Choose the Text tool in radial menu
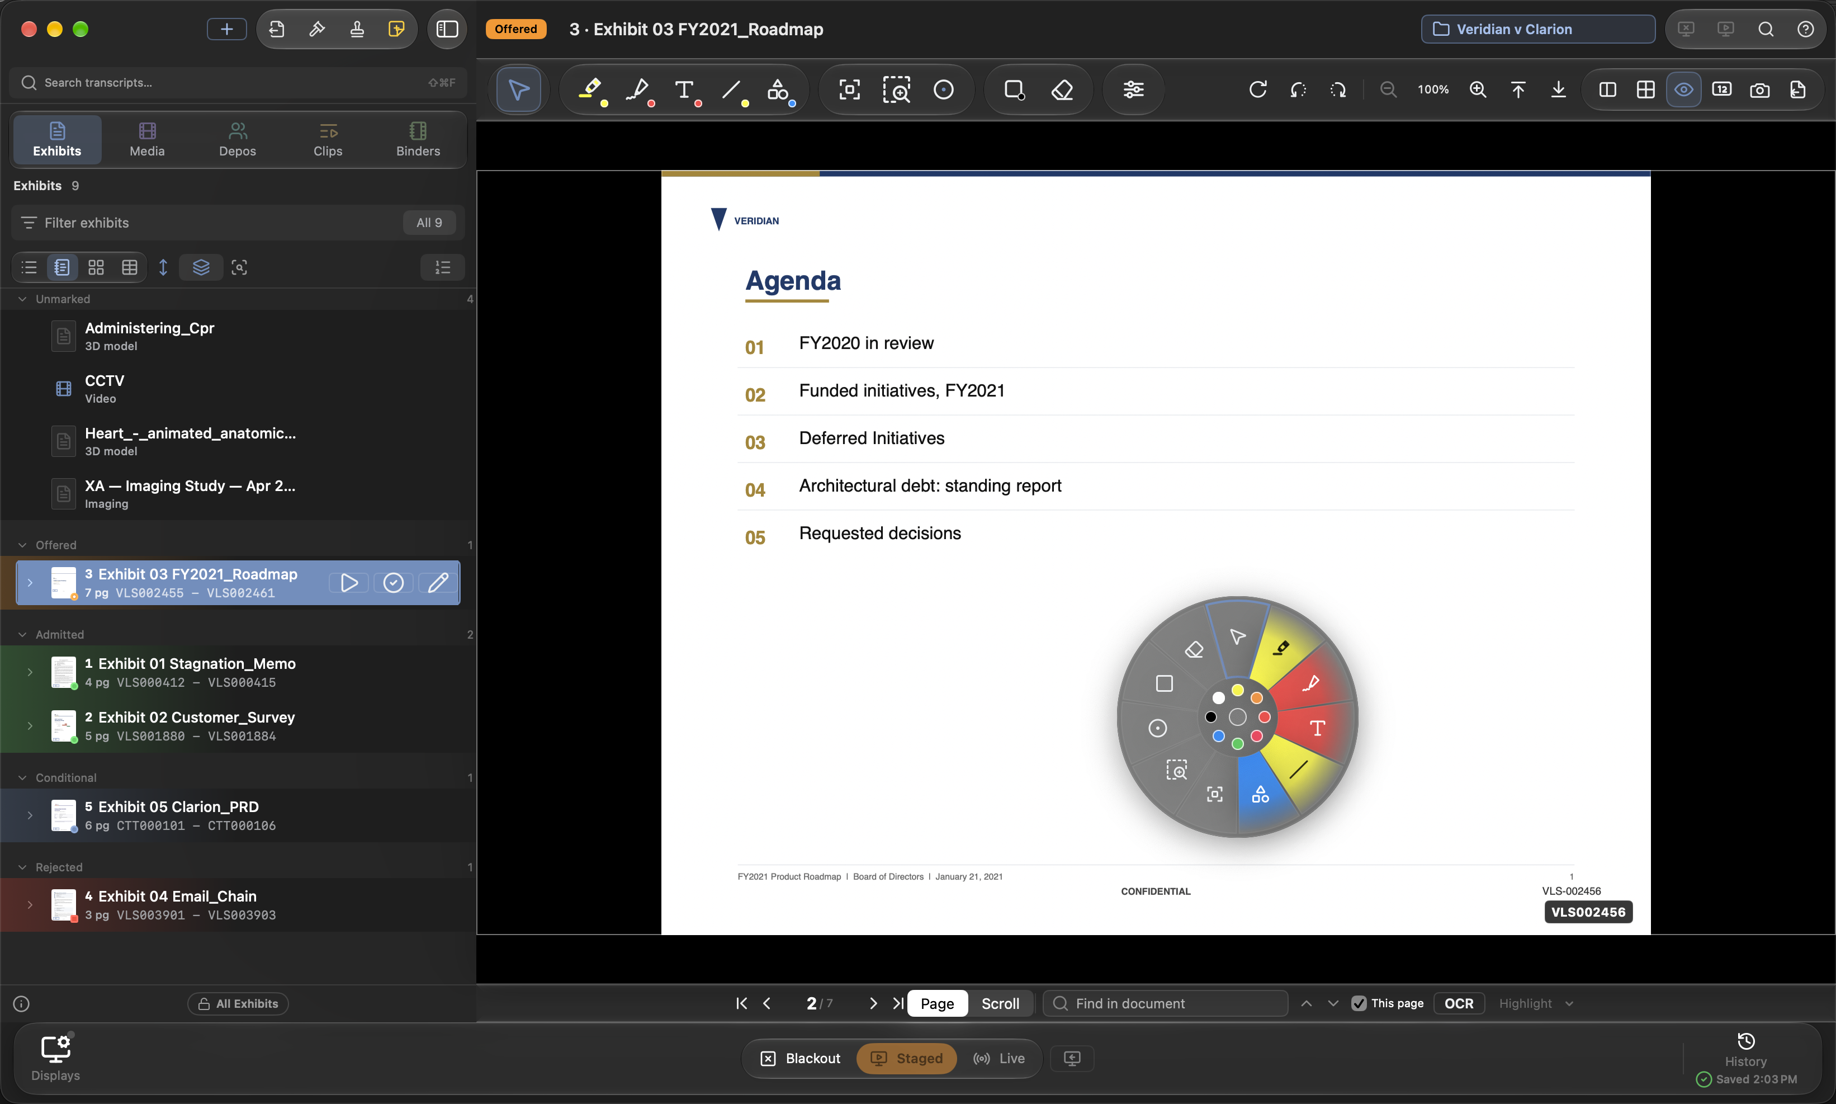The height and width of the screenshot is (1104, 1836). (x=1317, y=728)
